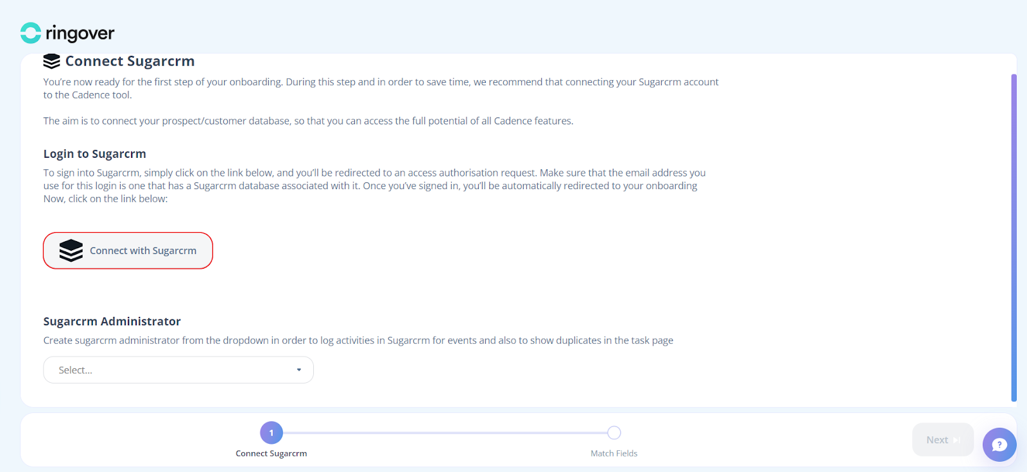Screen dimensions: 1027x472
Task: Click the Connect Sugarcrm page heading
Action: click(x=130, y=61)
